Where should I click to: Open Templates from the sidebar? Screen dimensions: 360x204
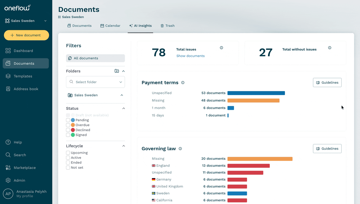[26, 76]
